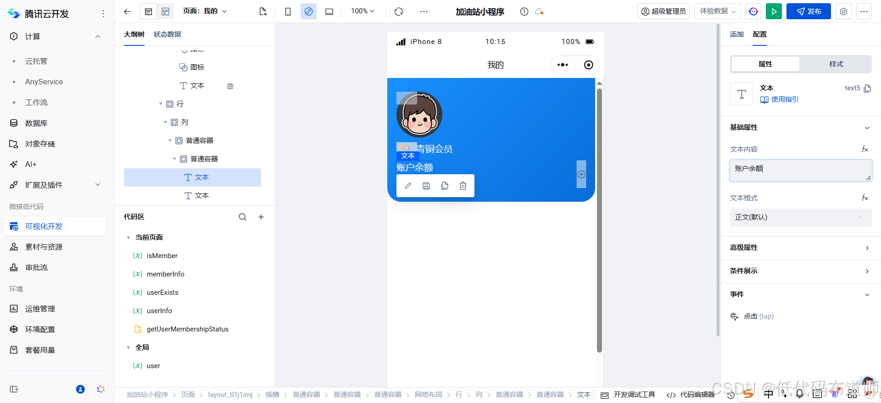881x403 pixels.
Task: Select the outline tree layout icon
Action: (x=149, y=11)
